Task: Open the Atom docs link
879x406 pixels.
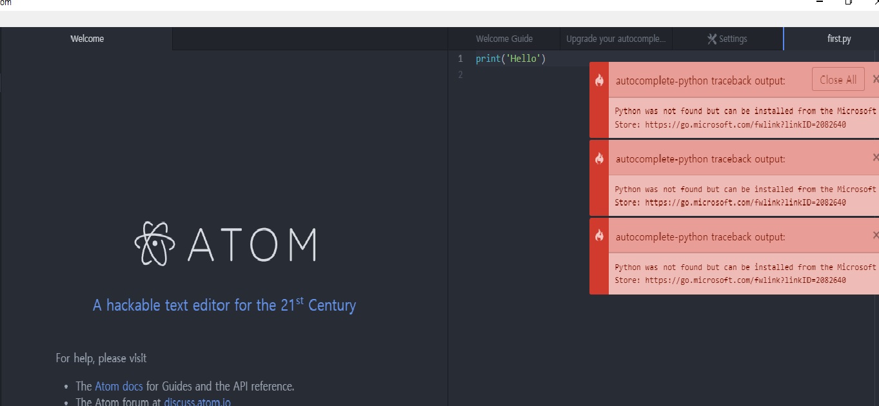Action: (119, 387)
